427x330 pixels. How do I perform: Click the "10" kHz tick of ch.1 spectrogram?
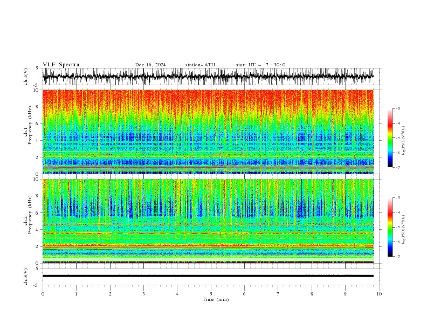(37, 90)
